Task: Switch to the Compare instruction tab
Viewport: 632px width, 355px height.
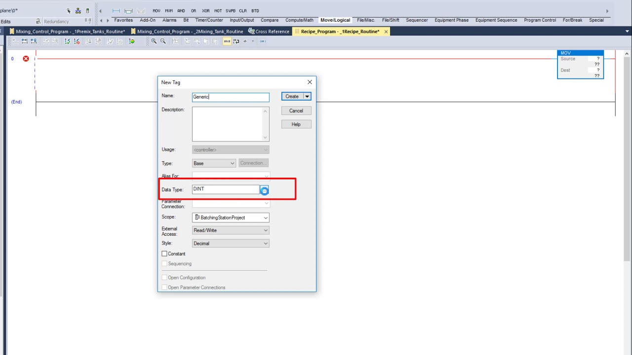Action: [270, 20]
